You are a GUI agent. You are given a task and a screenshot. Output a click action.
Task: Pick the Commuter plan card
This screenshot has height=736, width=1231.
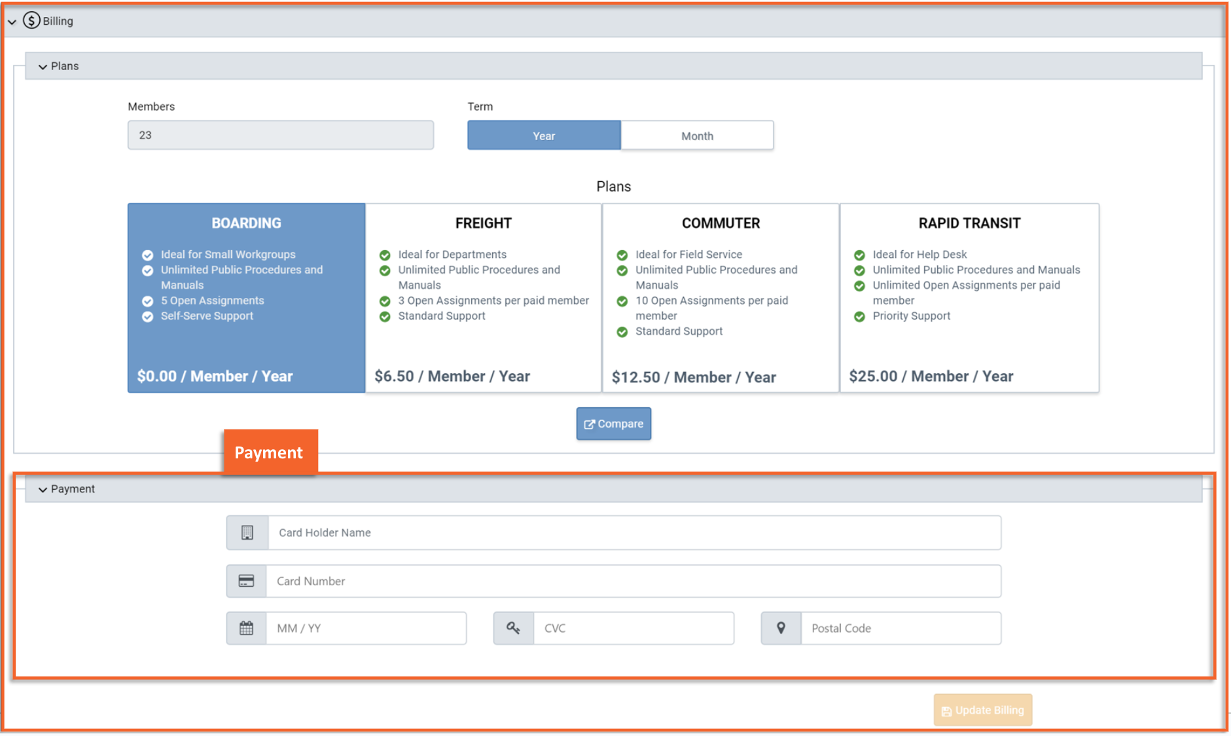pos(721,298)
